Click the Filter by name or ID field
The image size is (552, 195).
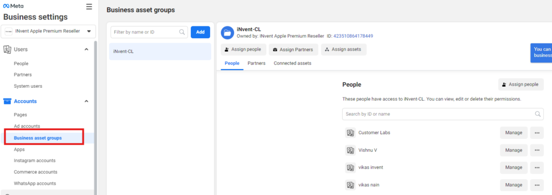(x=149, y=32)
